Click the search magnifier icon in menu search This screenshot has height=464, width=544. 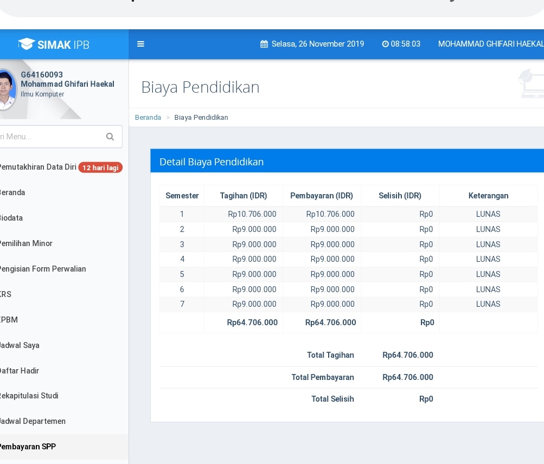coord(110,137)
